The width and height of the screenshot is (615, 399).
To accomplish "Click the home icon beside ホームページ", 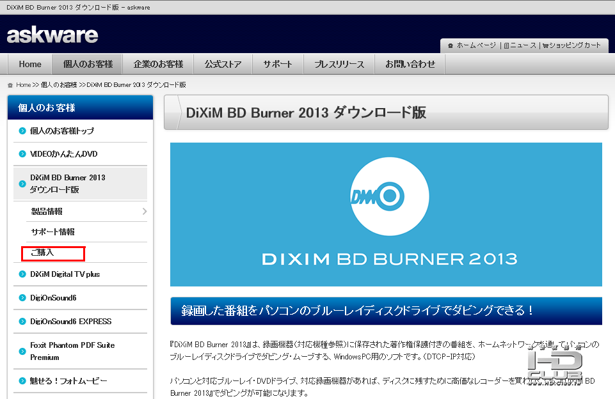I will pyautogui.click(x=451, y=46).
